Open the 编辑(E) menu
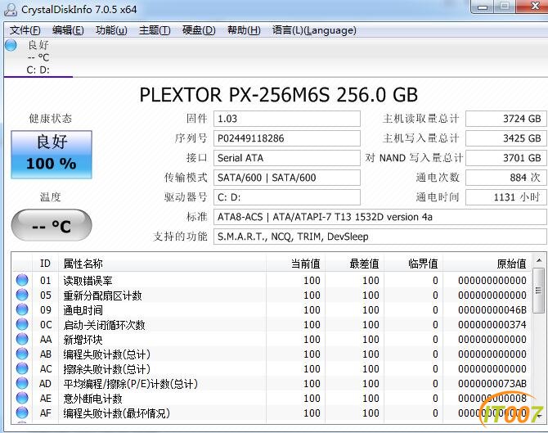Screen dimensions: 548x433 pos(68,30)
